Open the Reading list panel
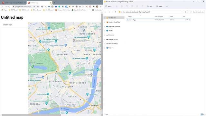The image size is (206, 116). (97, 10)
